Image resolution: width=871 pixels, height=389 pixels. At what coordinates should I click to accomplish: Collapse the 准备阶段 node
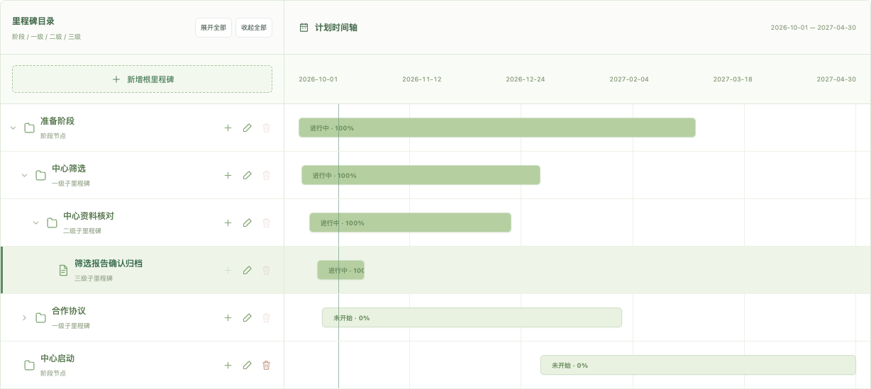point(13,128)
